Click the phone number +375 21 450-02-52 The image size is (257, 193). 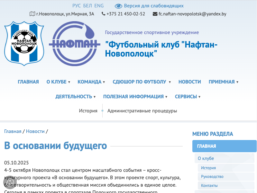click(126, 14)
